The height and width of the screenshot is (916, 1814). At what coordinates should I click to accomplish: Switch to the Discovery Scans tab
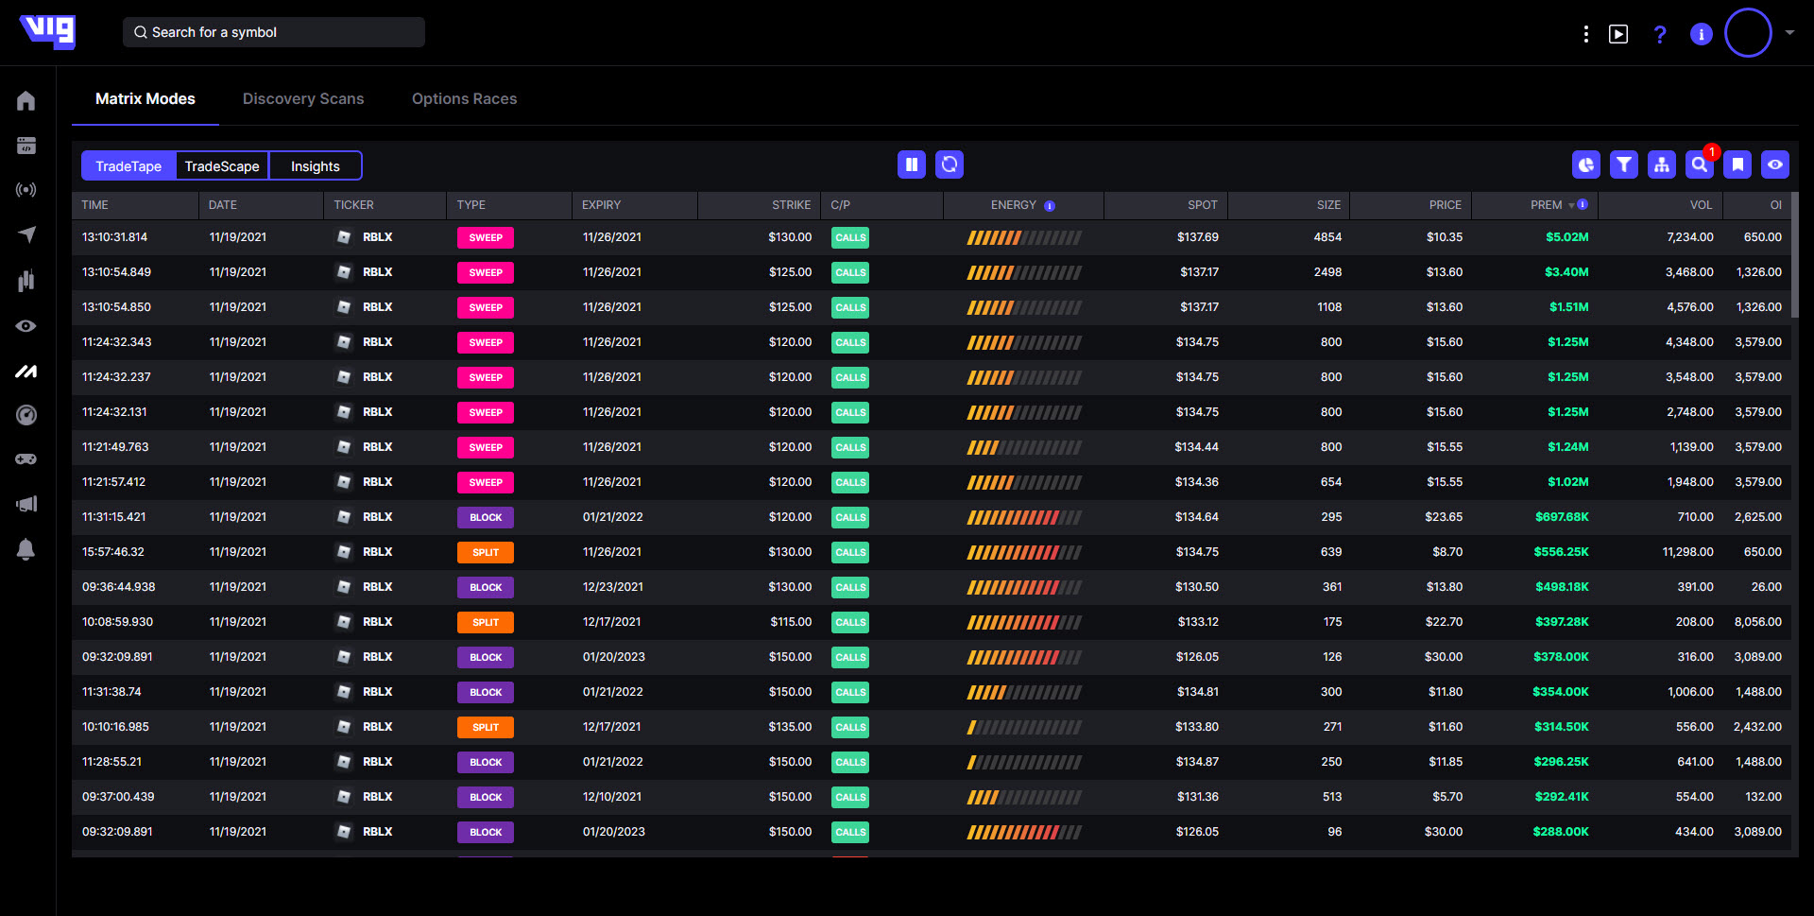(303, 98)
